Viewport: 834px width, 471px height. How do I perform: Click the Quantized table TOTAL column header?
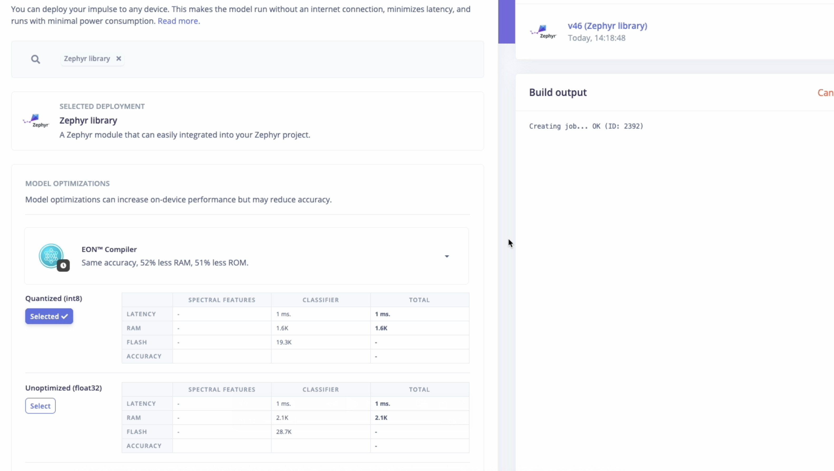click(x=419, y=300)
